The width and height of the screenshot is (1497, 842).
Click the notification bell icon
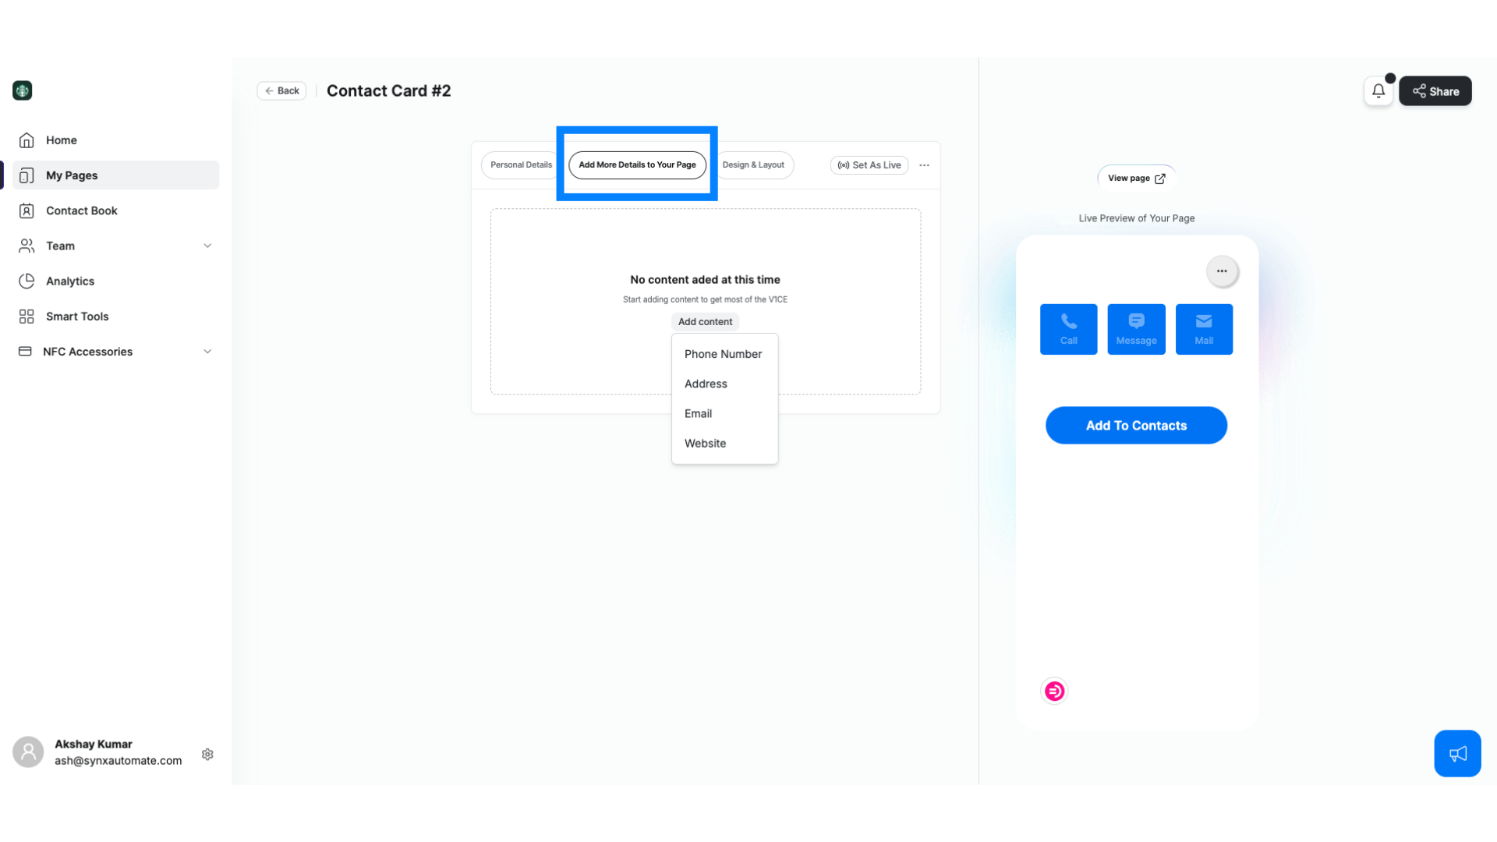point(1378,90)
